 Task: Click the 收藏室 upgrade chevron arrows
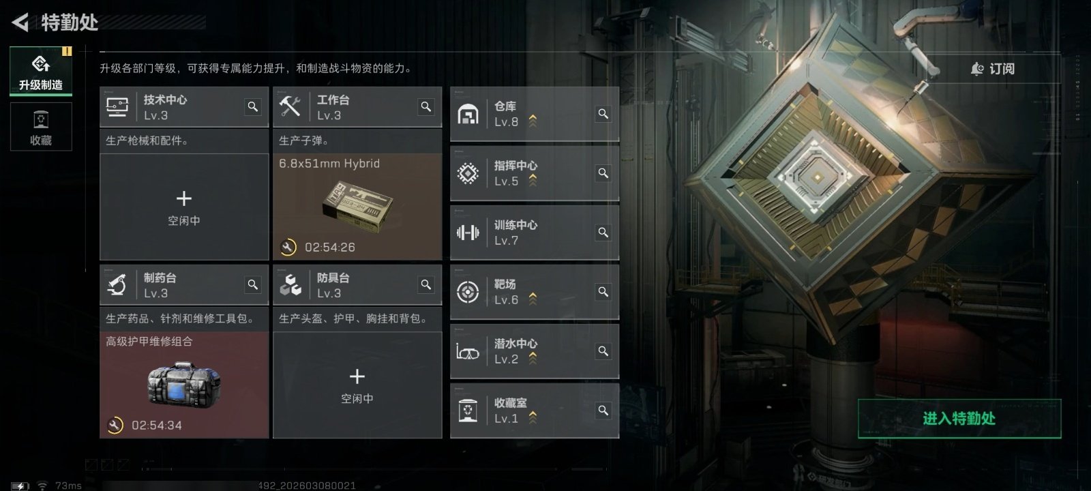(x=533, y=417)
